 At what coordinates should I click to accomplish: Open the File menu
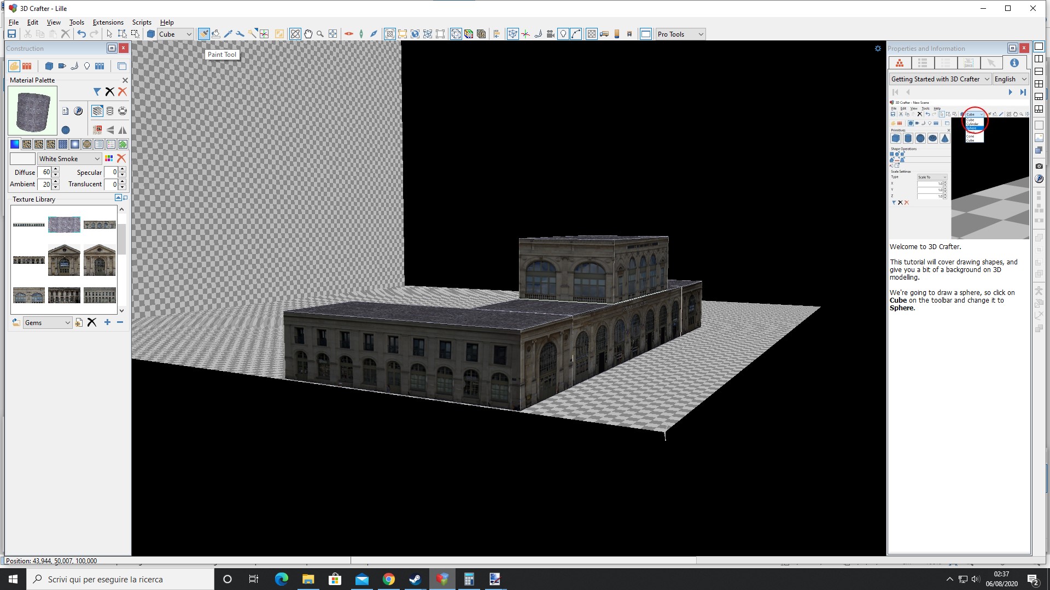coord(14,22)
